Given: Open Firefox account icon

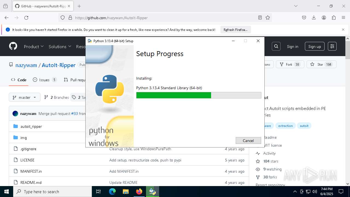Looking at the screenshot, I should pyautogui.click(x=324, y=18).
